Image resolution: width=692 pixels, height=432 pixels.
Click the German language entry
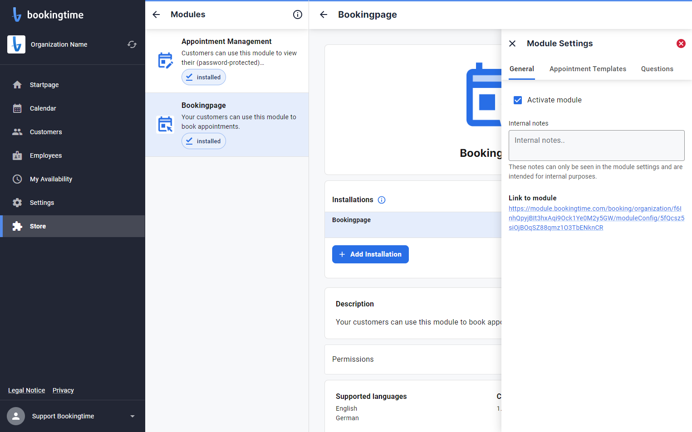347,418
